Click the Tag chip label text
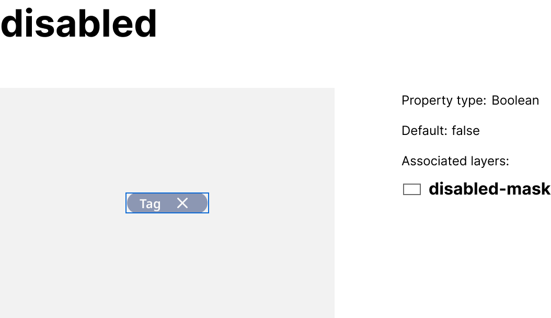The height and width of the screenshot is (318, 551). click(150, 203)
